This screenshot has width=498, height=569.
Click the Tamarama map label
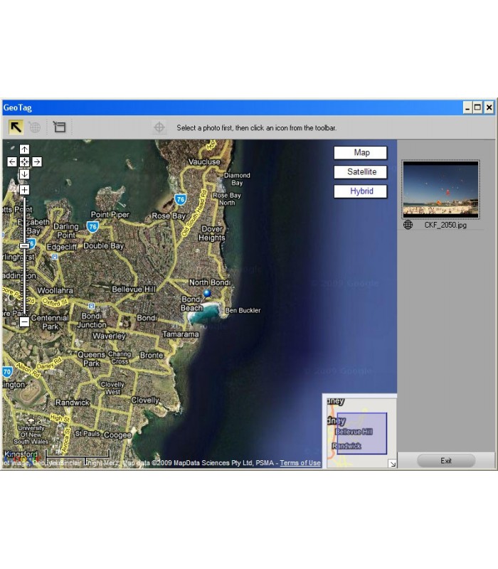pos(181,334)
